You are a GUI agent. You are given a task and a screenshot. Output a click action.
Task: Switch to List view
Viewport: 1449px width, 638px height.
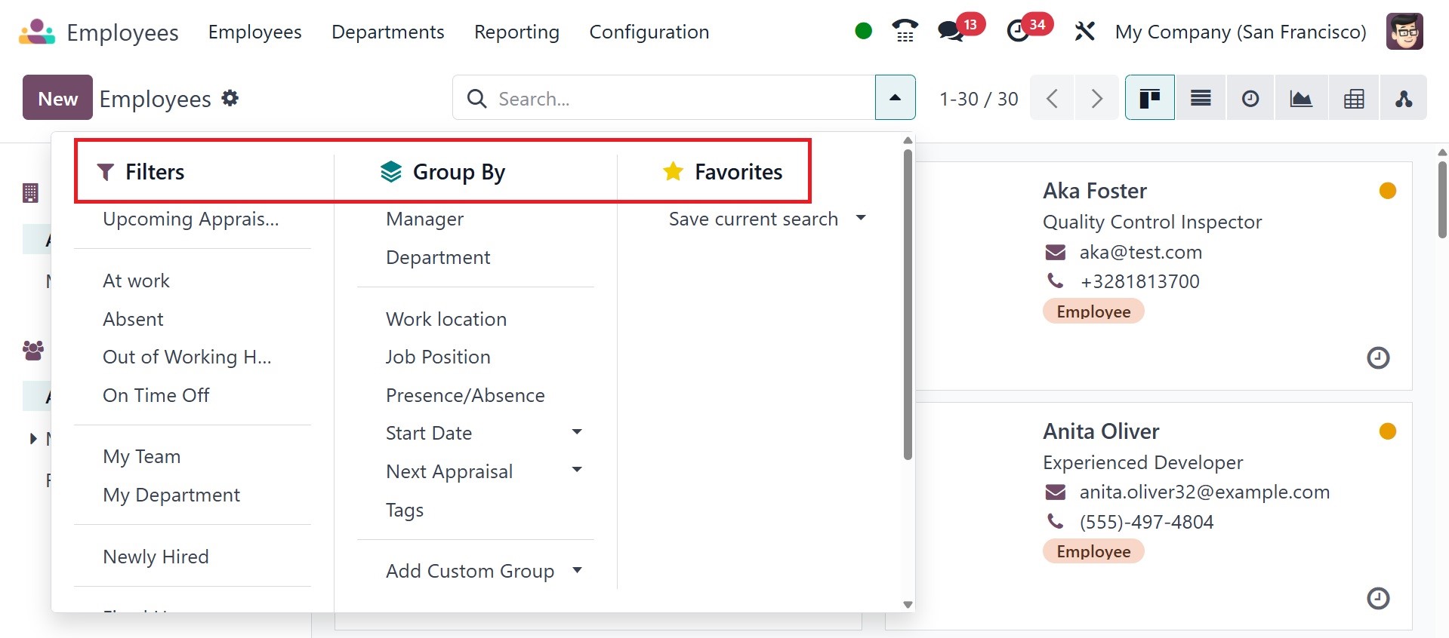[x=1201, y=98]
